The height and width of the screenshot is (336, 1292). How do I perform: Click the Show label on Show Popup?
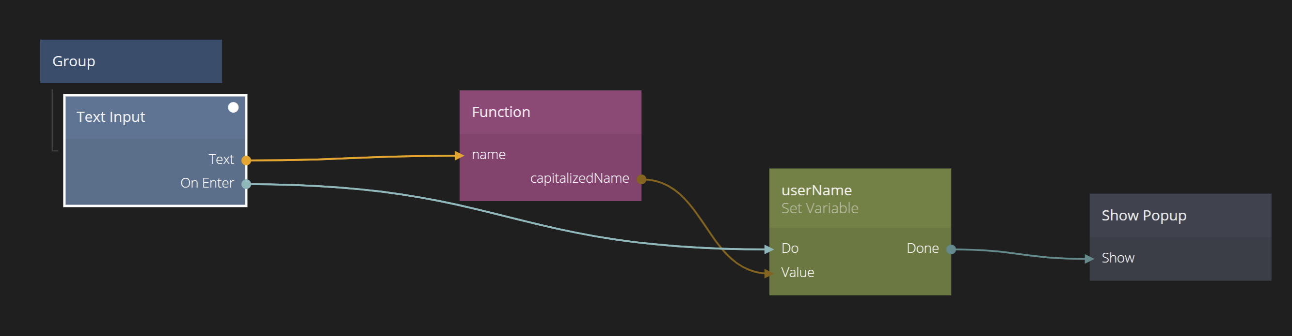(1117, 258)
